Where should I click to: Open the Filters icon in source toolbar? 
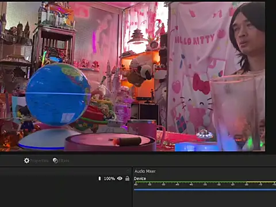[55, 160]
